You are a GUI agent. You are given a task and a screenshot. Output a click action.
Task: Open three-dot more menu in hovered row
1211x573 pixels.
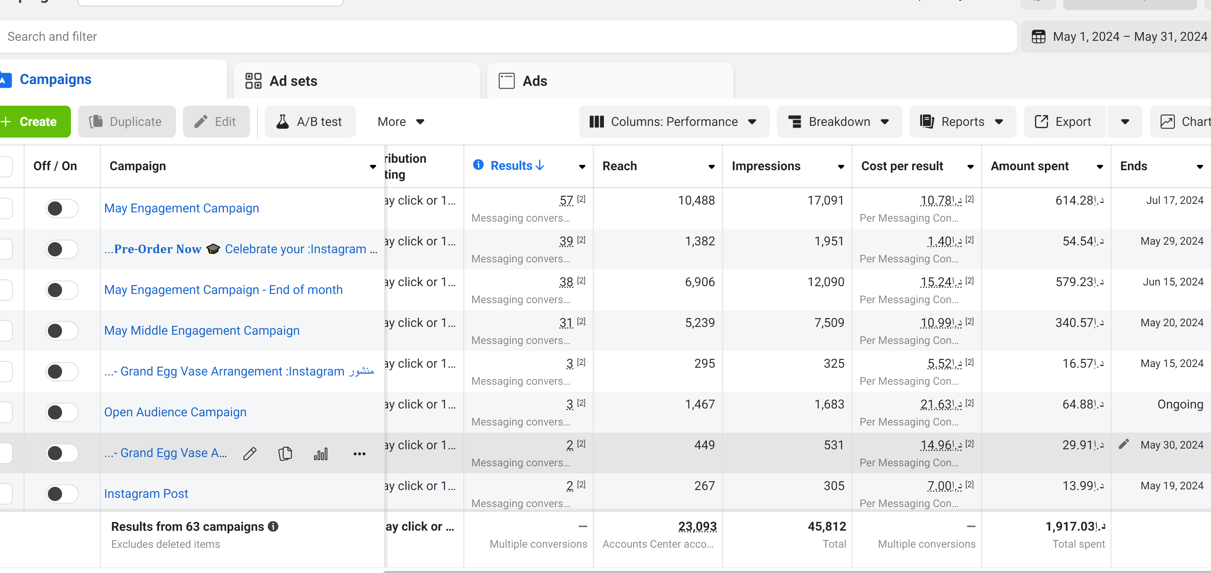pyautogui.click(x=359, y=454)
